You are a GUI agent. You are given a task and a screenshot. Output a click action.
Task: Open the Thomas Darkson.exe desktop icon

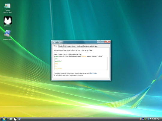click(7, 8)
